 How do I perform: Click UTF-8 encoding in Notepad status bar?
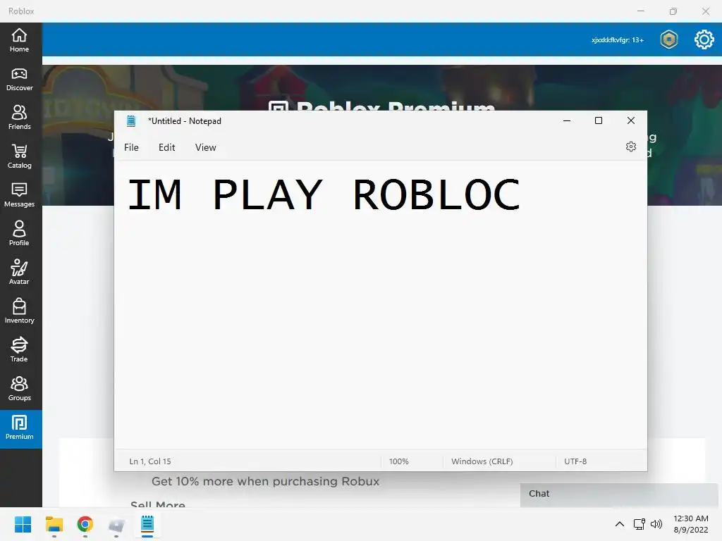tap(575, 461)
